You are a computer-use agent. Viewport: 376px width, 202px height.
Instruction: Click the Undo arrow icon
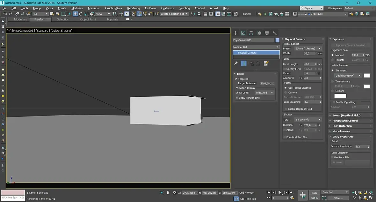click(x=5, y=14)
